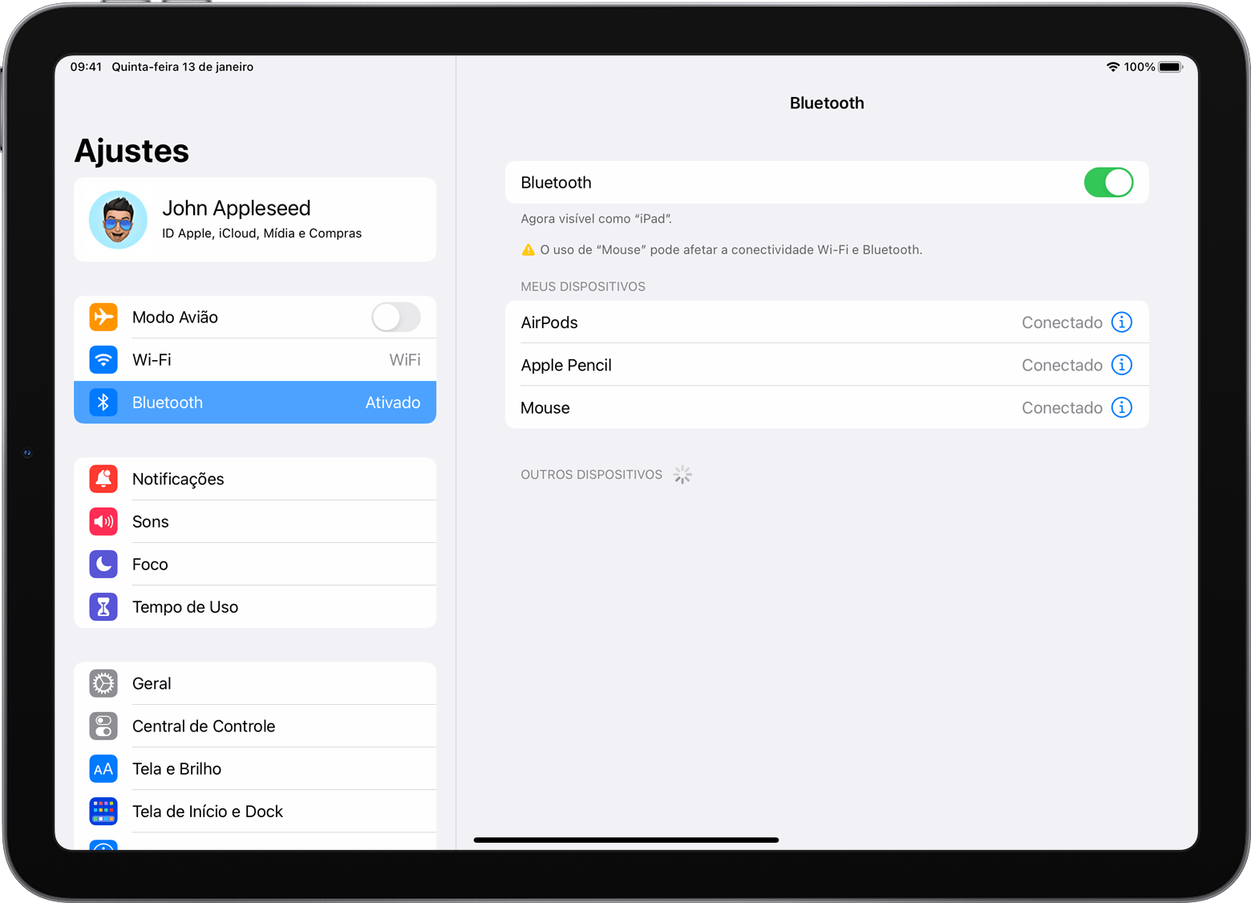
Task: Tap the Foco moon icon
Action: point(103,565)
